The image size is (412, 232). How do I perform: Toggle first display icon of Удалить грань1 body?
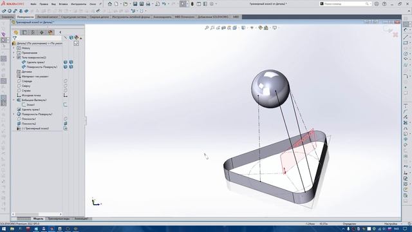point(66,62)
